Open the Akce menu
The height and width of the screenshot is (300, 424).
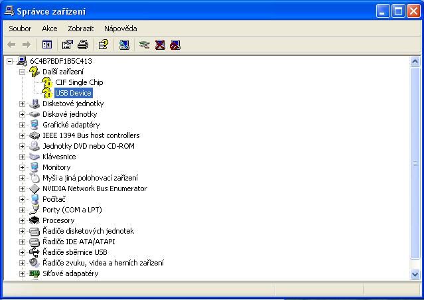click(x=50, y=29)
